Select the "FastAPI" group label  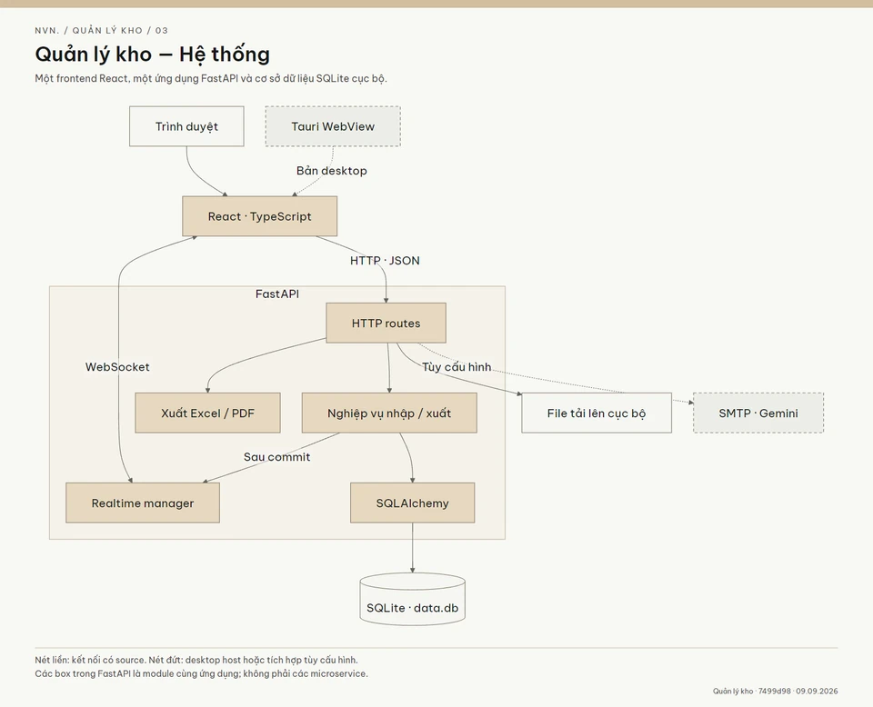[277, 294]
